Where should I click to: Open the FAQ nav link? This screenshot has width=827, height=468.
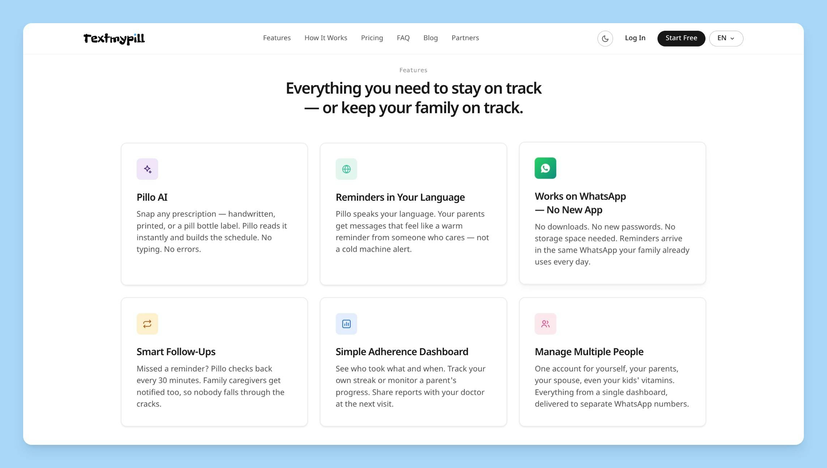click(x=403, y=38)
